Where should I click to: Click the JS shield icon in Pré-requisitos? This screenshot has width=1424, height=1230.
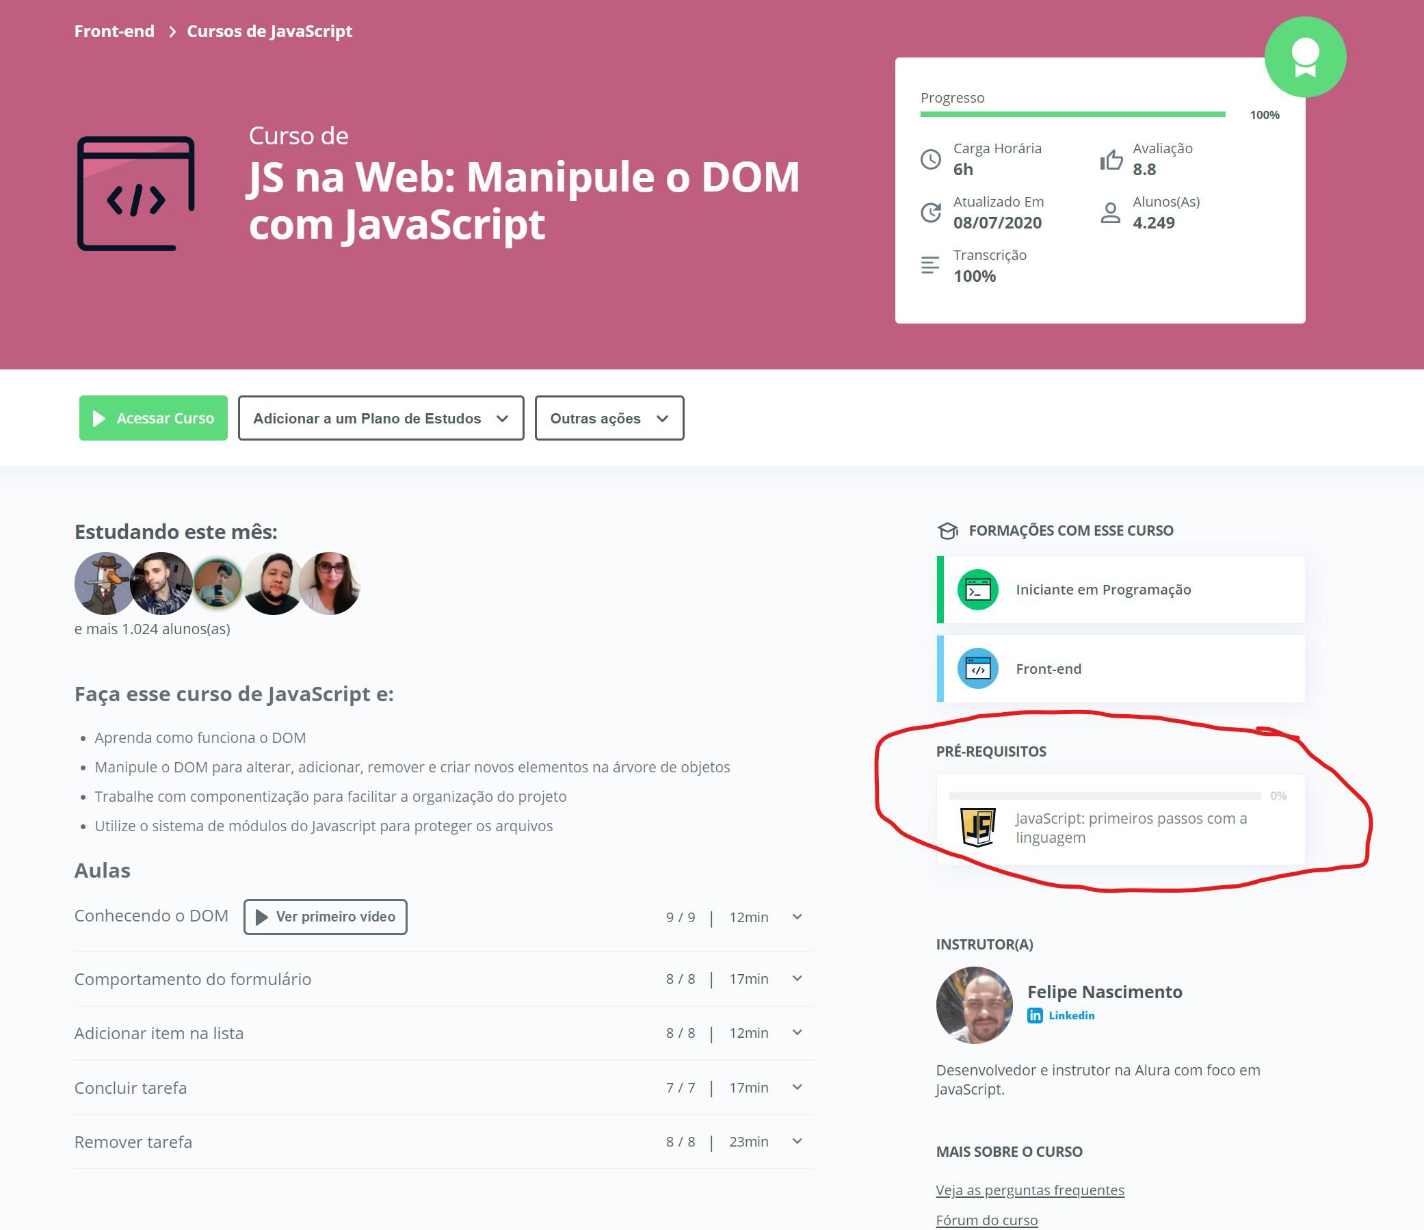click(978, 827)
